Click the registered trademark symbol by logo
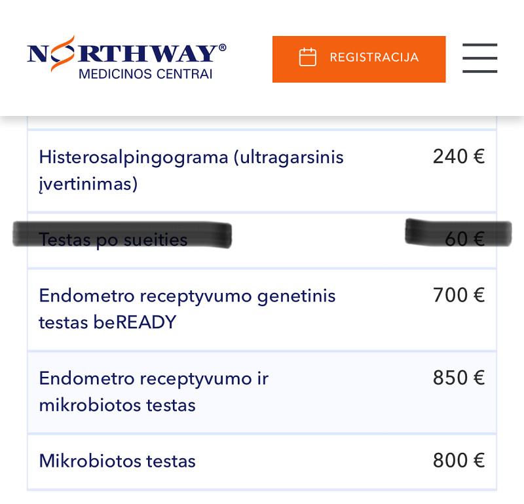 tap(223, 48)
